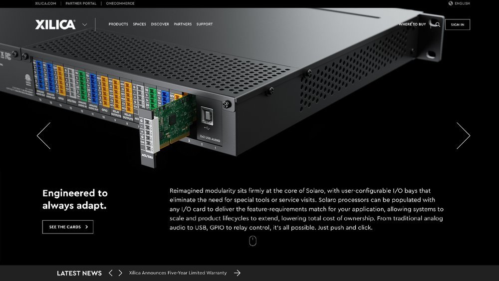Advance to next hero slide arrow
The width and height of the screenshot is (499, 281).
[464, 136]
